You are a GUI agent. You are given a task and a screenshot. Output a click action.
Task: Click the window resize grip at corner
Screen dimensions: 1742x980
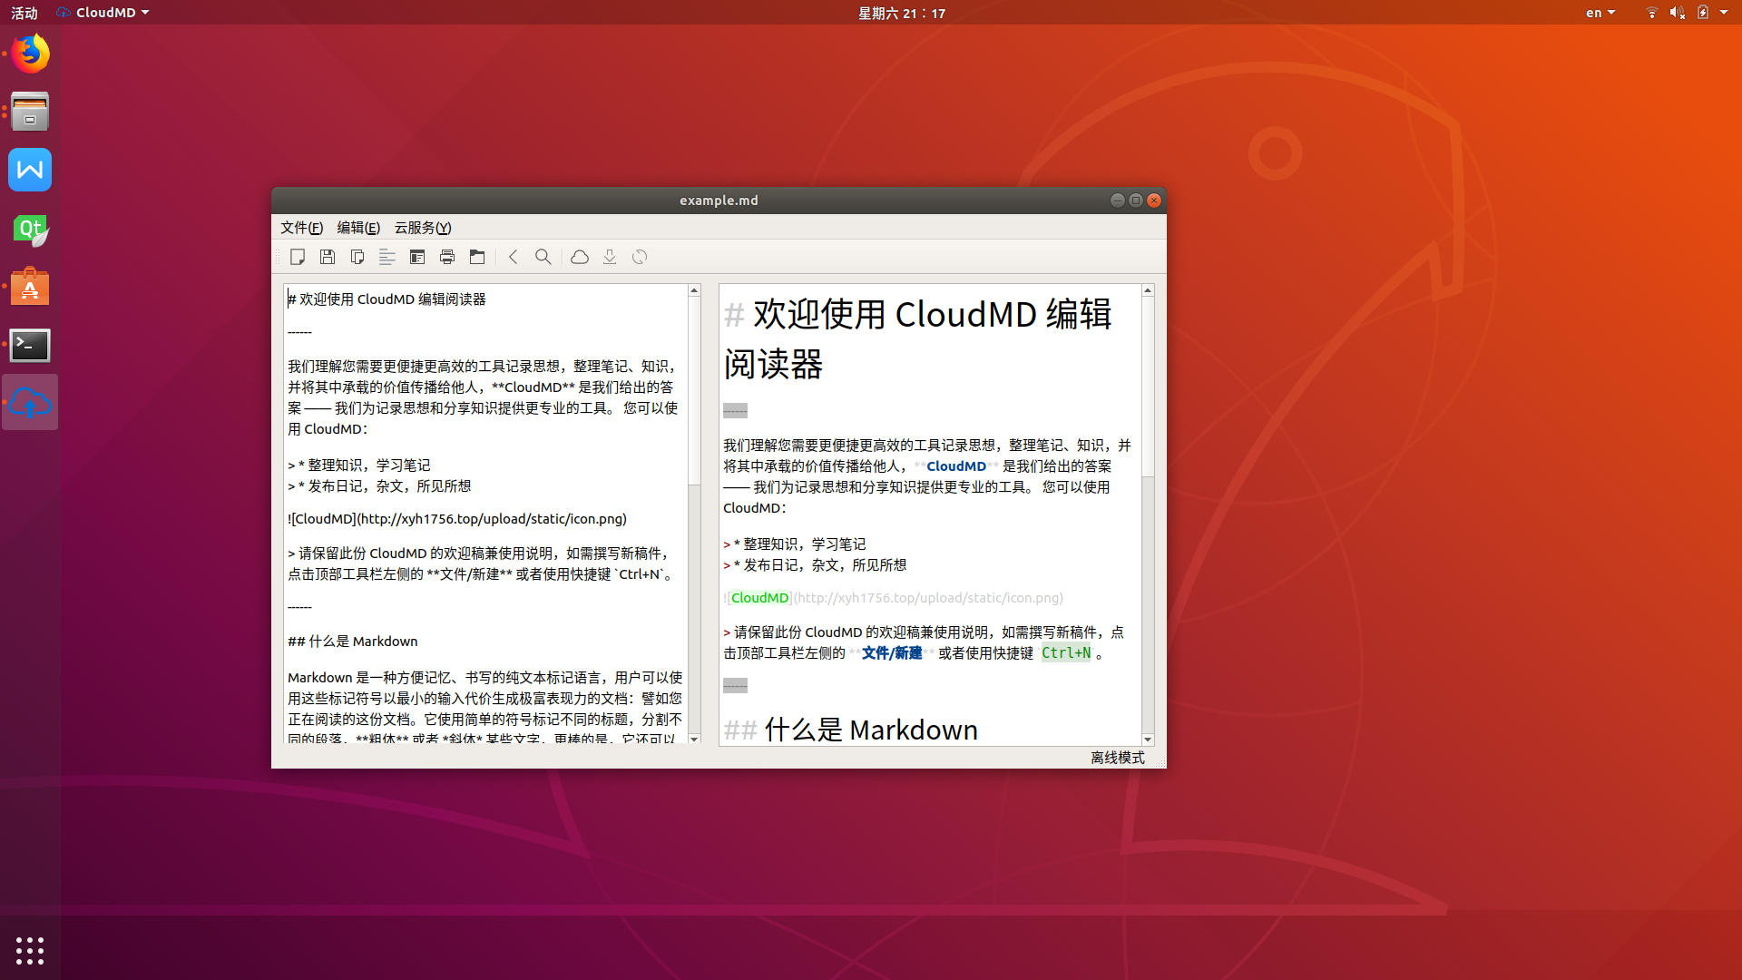[1160, 762]
